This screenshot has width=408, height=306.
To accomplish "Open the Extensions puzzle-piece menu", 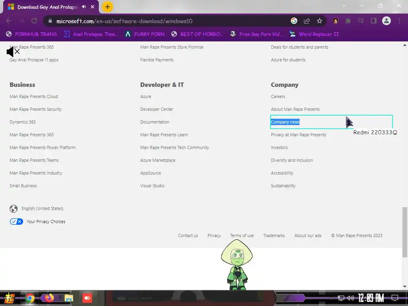I will pyautogui.click(x=348, y=21).
